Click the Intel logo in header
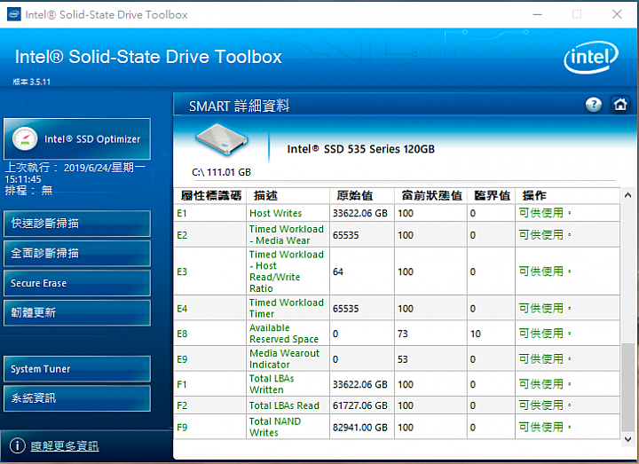Screen dimensions: 639x464 591,57
